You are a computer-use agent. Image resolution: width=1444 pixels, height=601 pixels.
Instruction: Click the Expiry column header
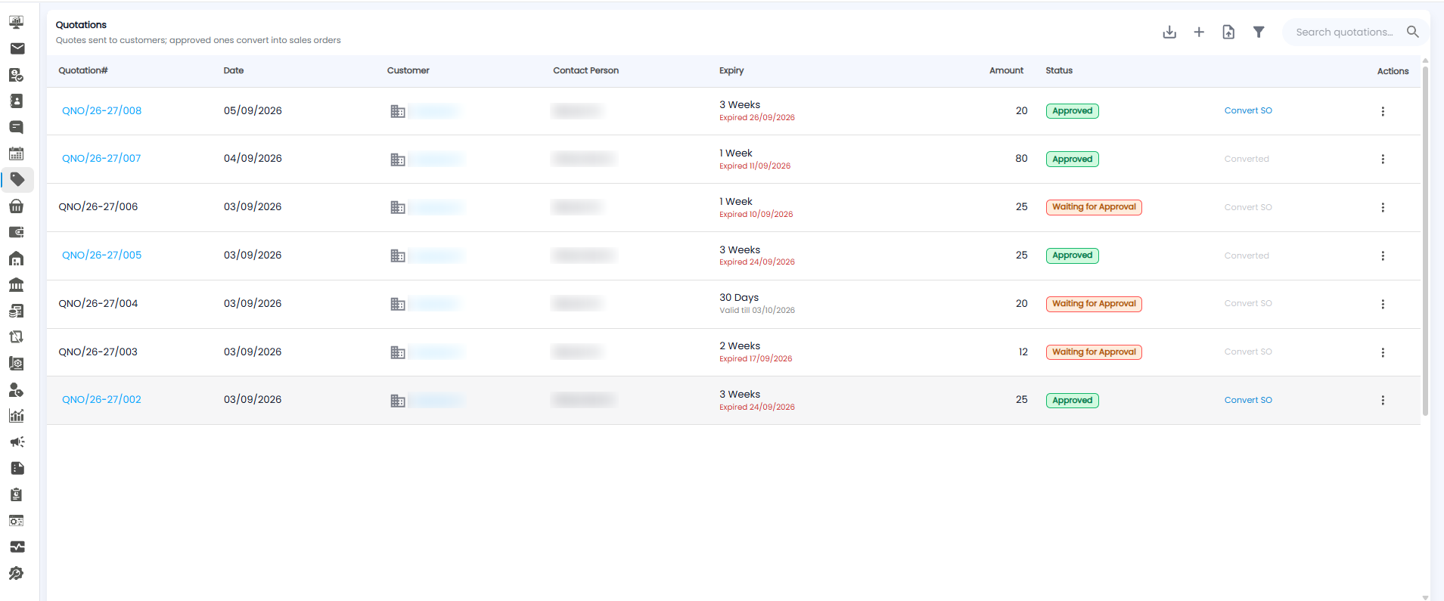click(x=731, y=70)
